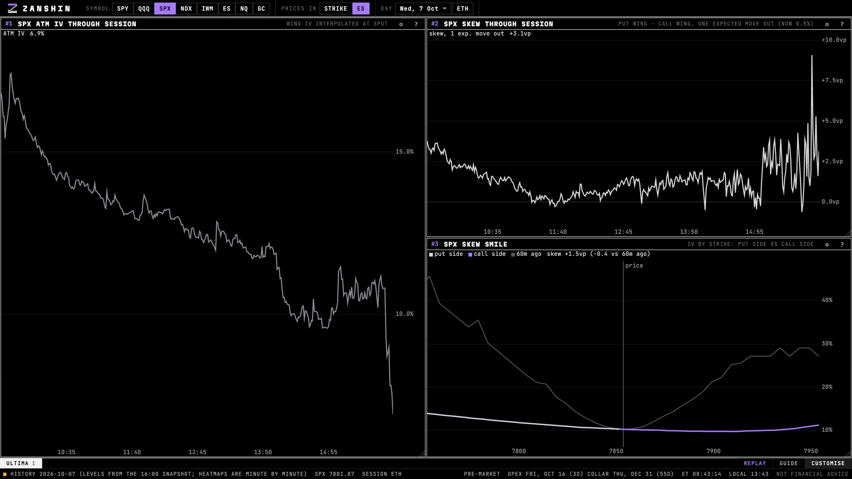Image resolution: width=852 pixels, height=479 pixels.
Task: Select GC symbol
Action: coord(261,9)
